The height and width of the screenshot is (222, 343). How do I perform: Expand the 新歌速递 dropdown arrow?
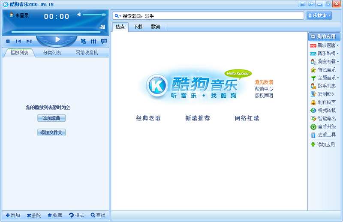(x=338, y=45)
